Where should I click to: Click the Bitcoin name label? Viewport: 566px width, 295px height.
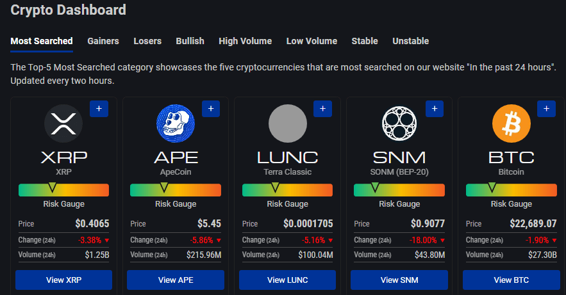(x=511, y=172)
